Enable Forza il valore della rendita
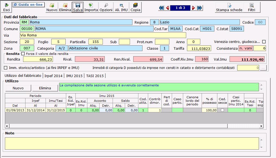The height and width of the screenshot is (158, 276). point(23,53)
